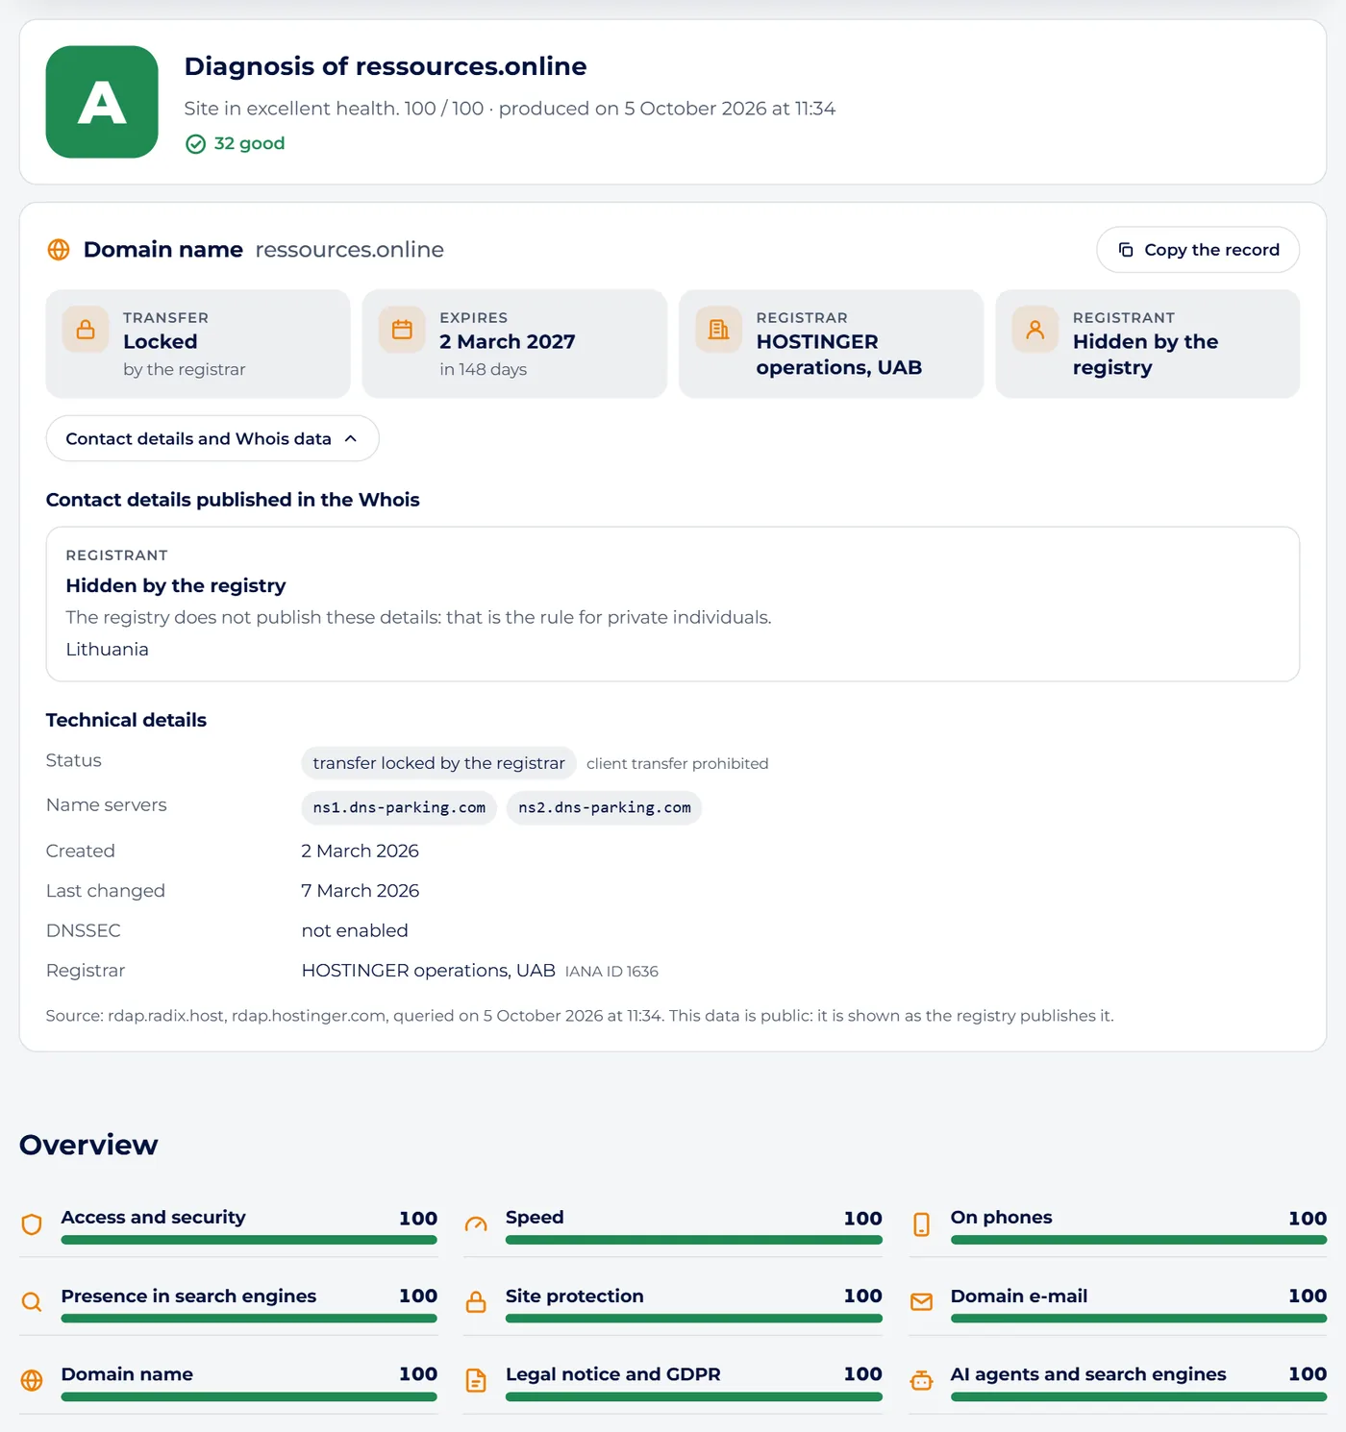Click the copy icon in Copy the record
Viewport: 1346px width, 1432px height.
[1126, 250]
